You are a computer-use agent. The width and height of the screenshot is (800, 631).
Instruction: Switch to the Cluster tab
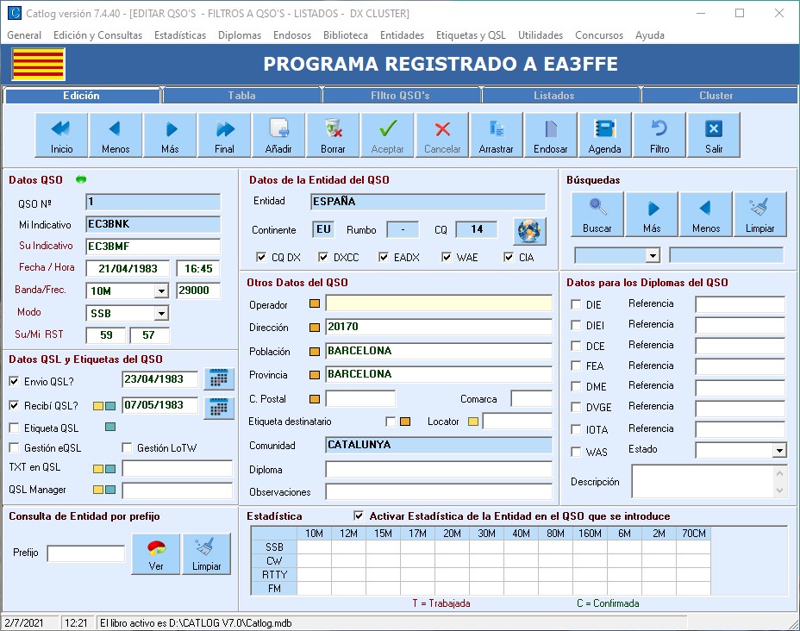click(x=716, y=96)
